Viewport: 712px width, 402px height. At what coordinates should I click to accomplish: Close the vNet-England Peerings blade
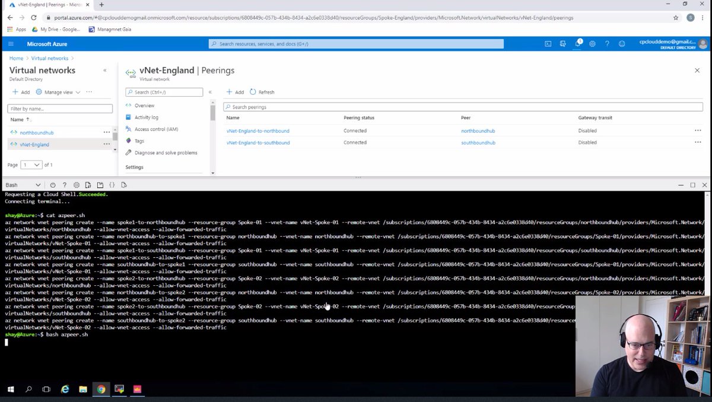[x=697, y=70]
